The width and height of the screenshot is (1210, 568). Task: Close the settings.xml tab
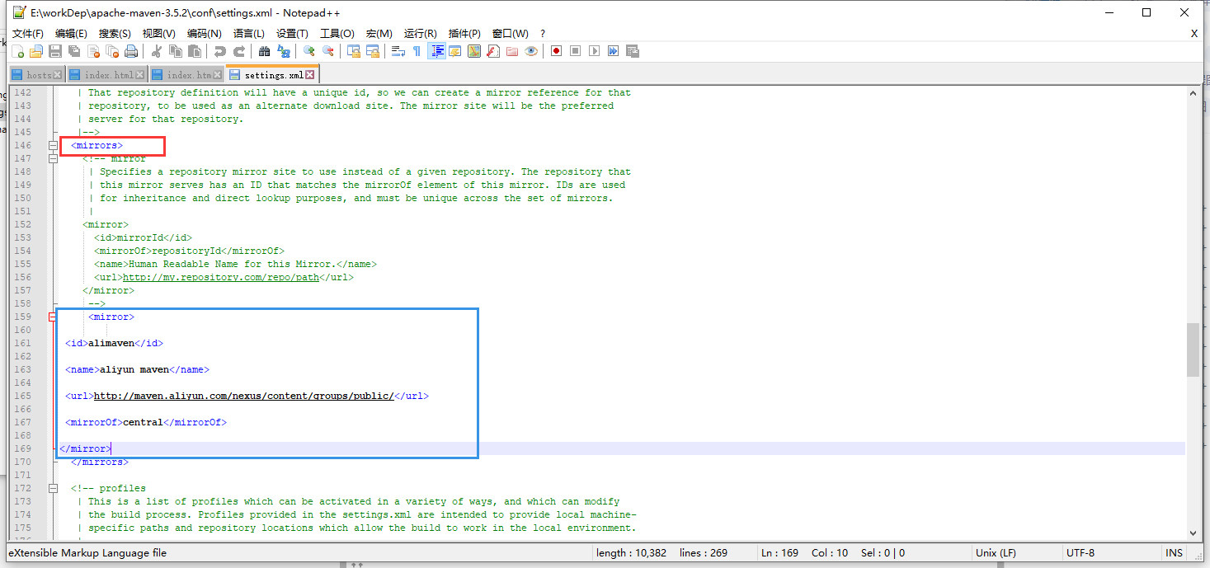(310, 75)
